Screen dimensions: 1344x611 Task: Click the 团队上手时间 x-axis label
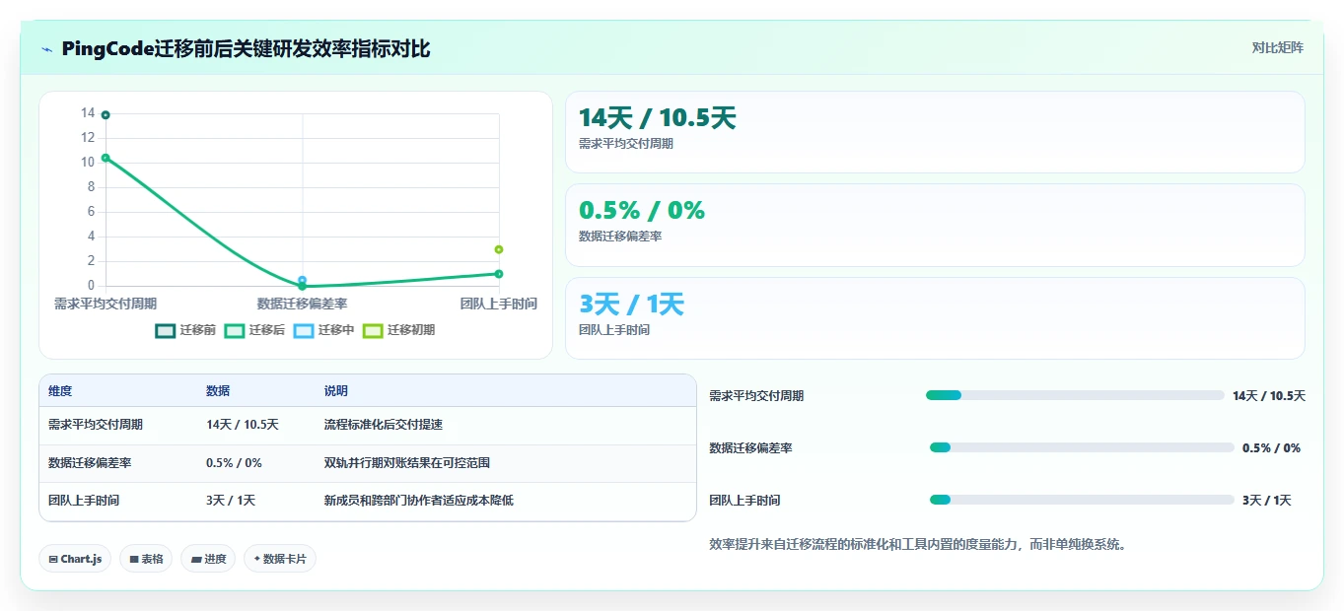click(499, 304)
